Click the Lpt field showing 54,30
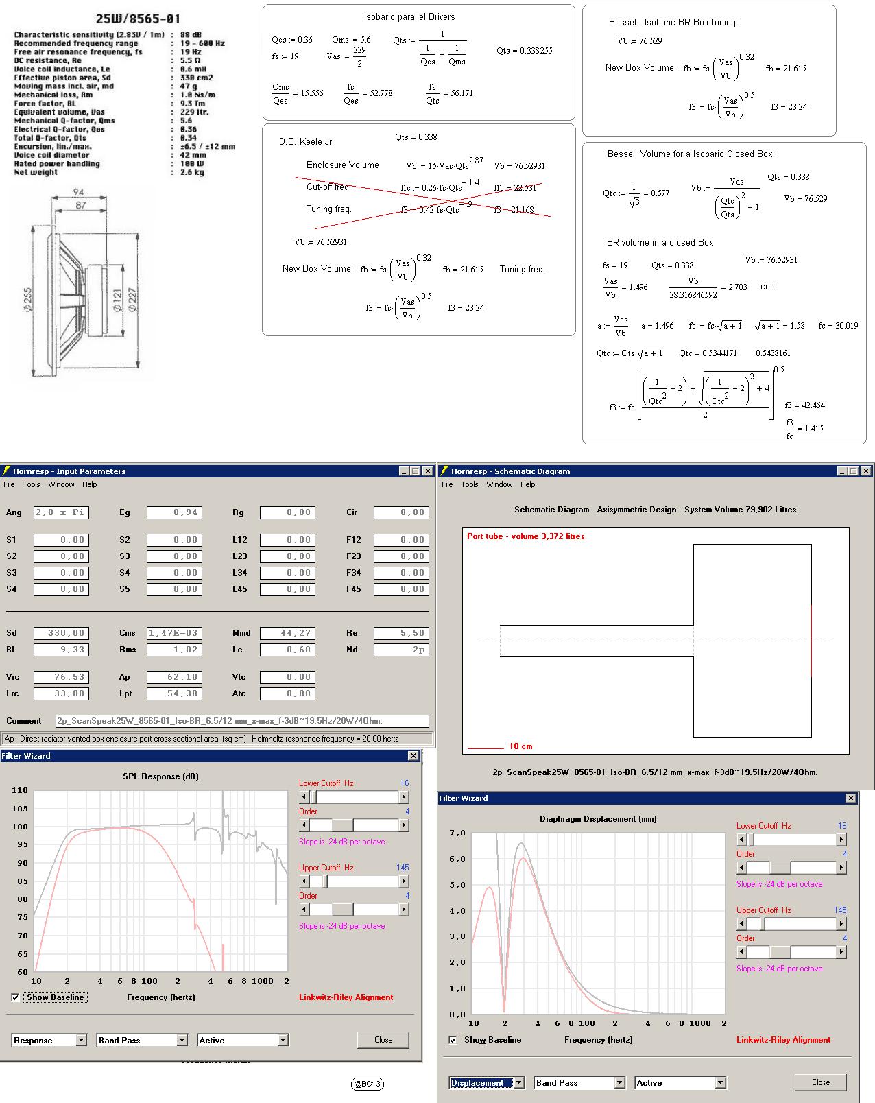The image size is (875, 1103). (175, 693)
